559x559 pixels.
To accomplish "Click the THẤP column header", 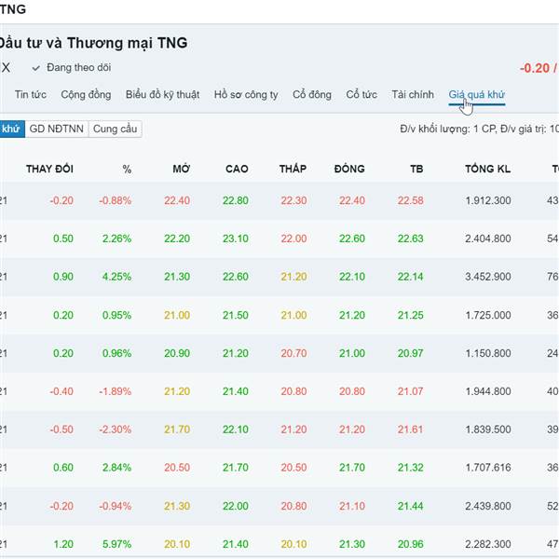I will tap(293, 169).
